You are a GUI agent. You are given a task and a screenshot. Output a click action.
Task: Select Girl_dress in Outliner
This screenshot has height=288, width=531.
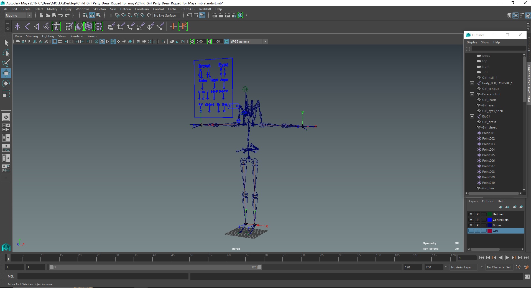point(489,122)
